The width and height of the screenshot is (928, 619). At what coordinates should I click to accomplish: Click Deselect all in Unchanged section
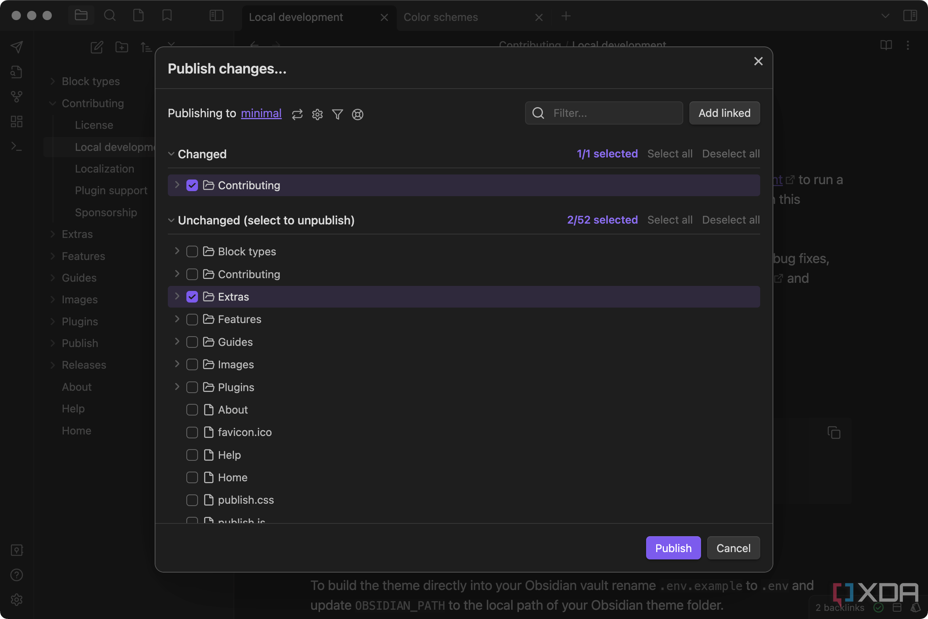tap(731, 220)
